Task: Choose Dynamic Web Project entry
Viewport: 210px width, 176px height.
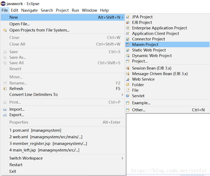Action: point(167,56)
